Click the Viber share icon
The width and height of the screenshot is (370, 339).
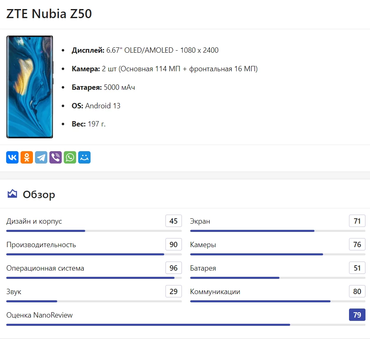pyautogui.click(x=56, y=157)
